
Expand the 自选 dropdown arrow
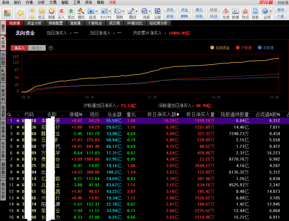coord(97,11)
